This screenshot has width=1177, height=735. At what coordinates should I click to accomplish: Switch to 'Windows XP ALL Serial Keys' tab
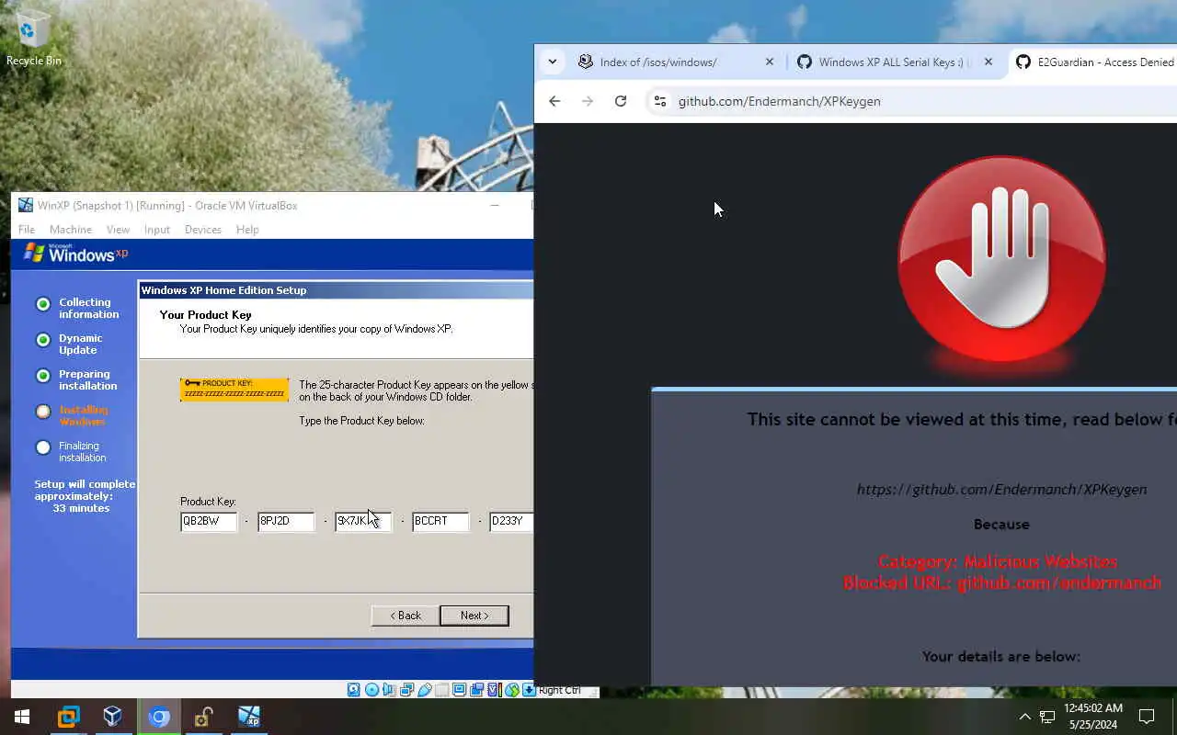pos(896,62)
